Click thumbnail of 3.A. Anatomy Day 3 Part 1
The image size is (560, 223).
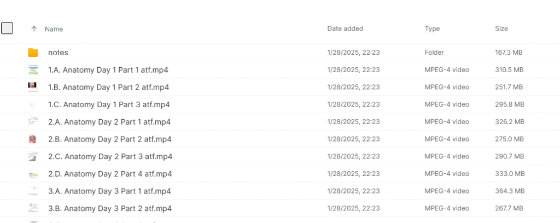(33, 191)
